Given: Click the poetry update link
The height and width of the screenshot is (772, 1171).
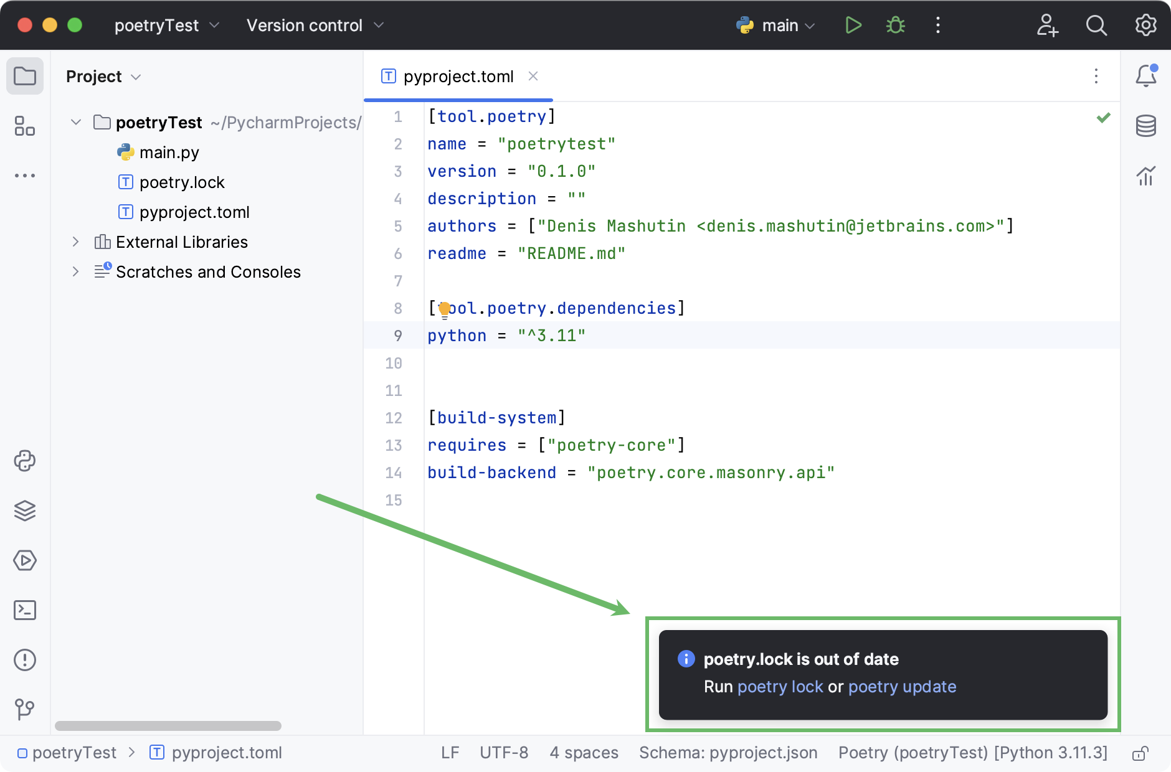Looking at the screenshot, I should (x=902, y=687).
